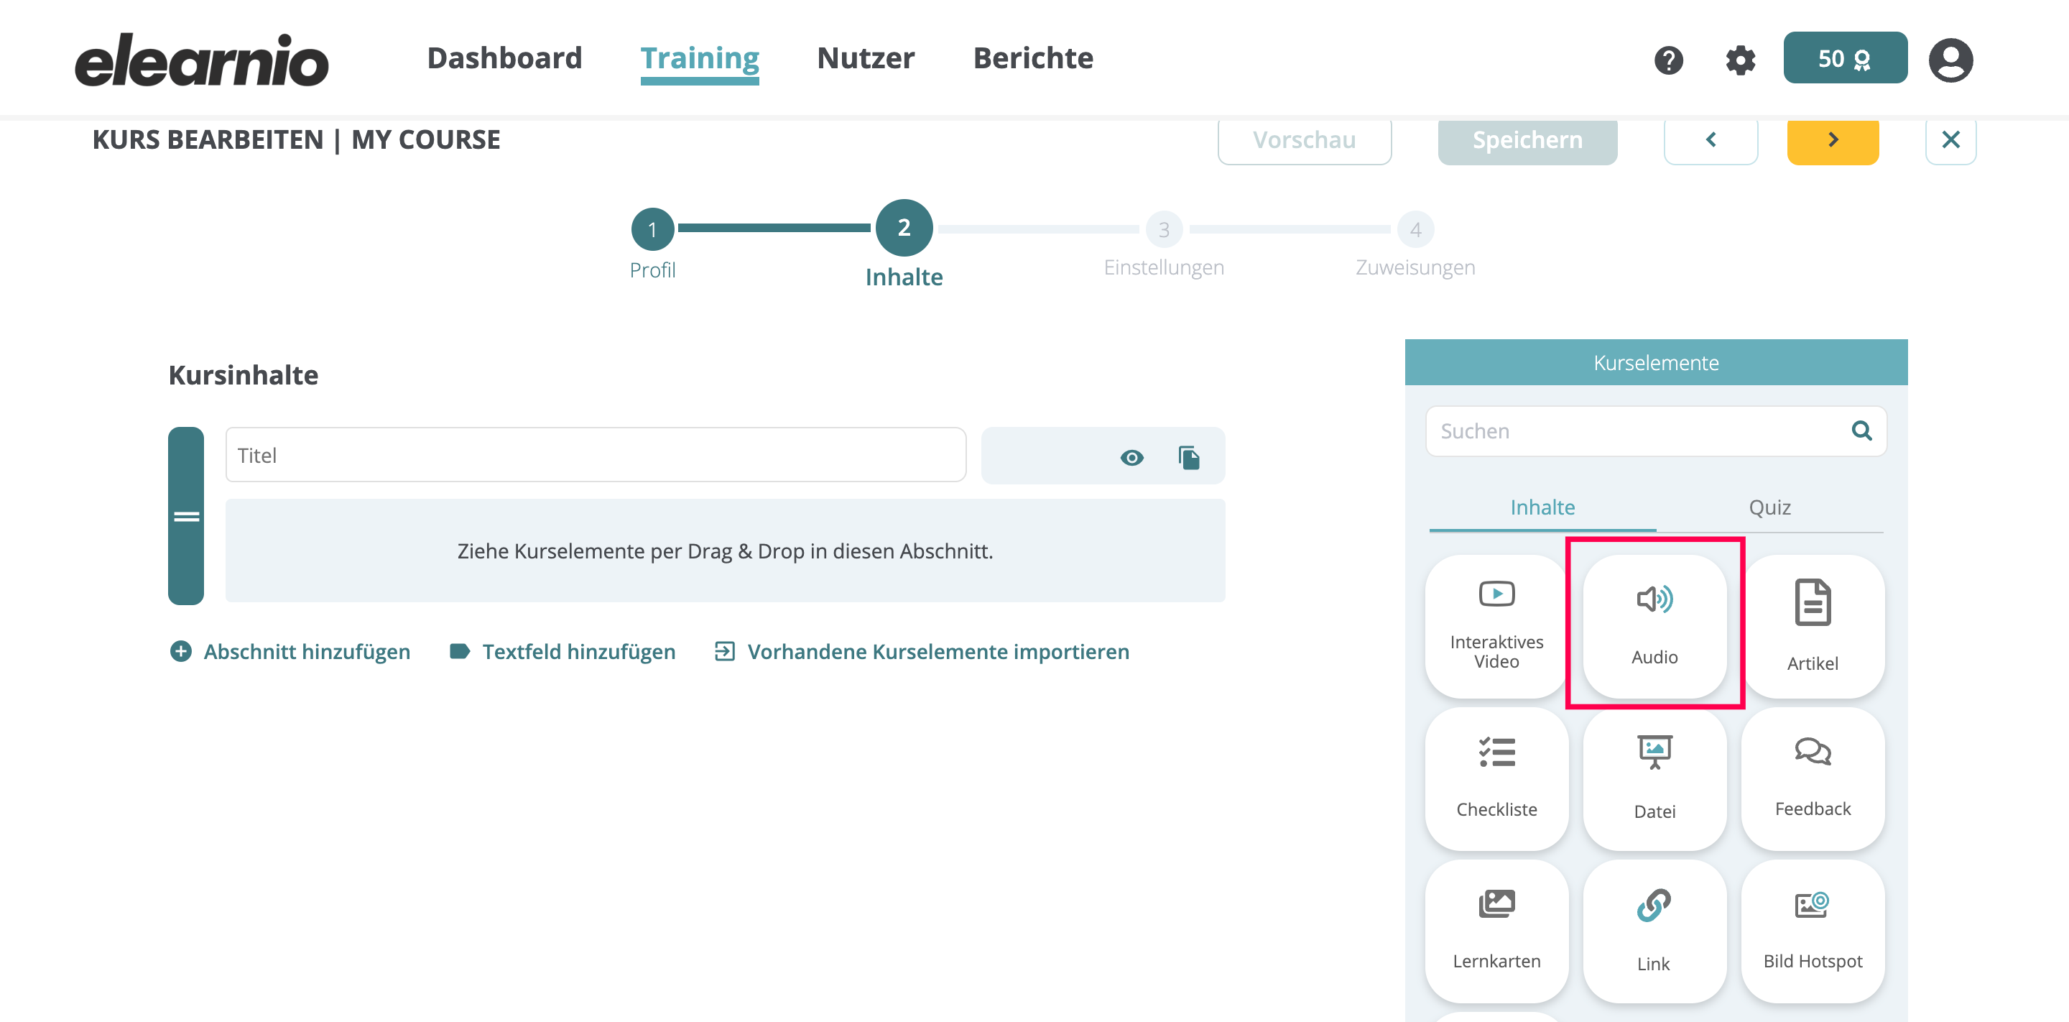Click the search magnifier icon
This screenshot has width=2069, height=1022.
[x=1861, y=431]
